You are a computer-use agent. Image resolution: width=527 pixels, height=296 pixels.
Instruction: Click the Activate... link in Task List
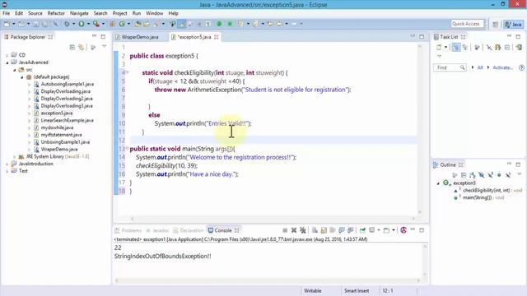pos(502,67)
